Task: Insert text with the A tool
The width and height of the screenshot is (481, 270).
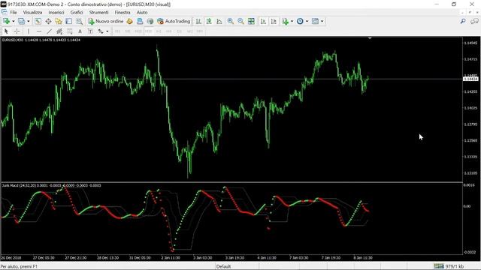Action: click(x=80, y=31)
